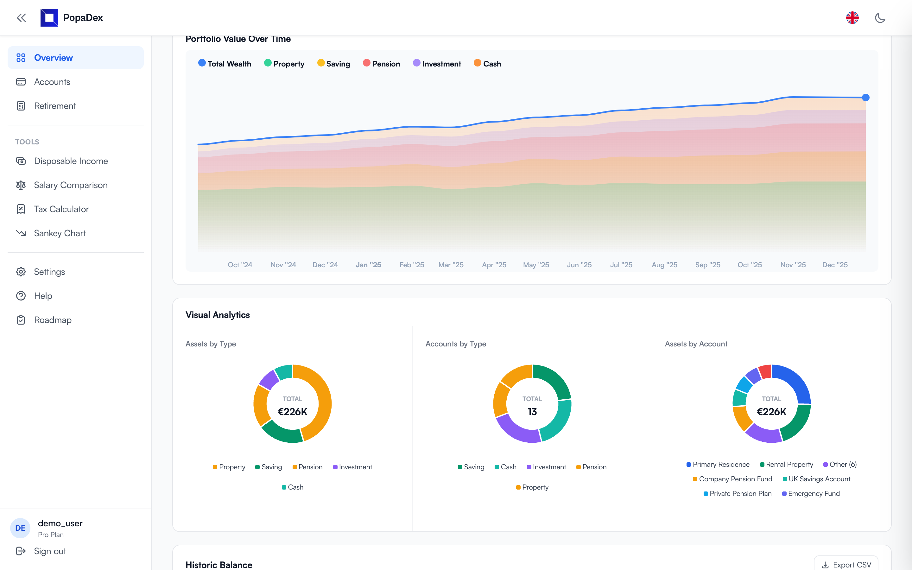The width and height of the screenshot is (912, 570).
Task: Switch to the Accounts section
Action: coord(52,82)
